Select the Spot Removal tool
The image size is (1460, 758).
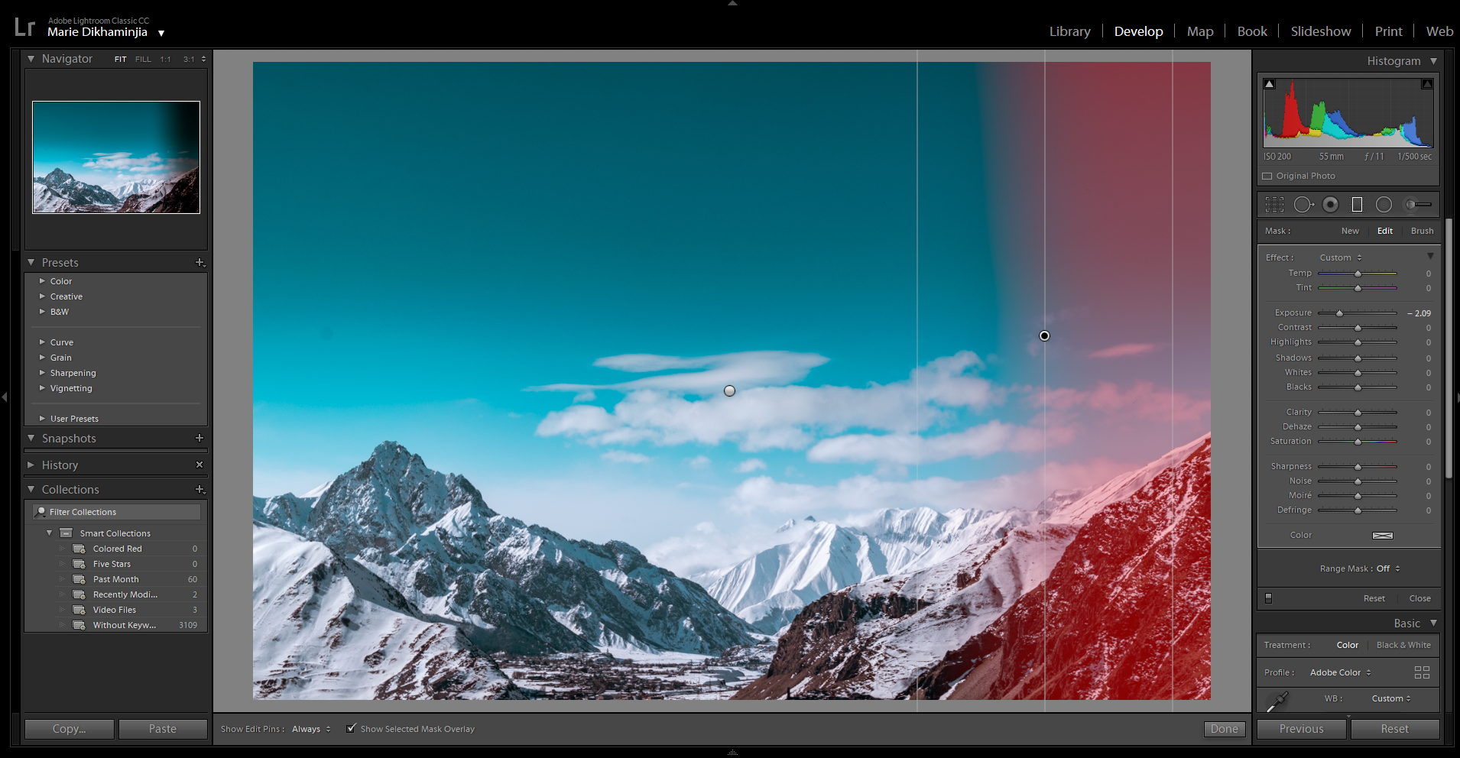[1303, 205]
